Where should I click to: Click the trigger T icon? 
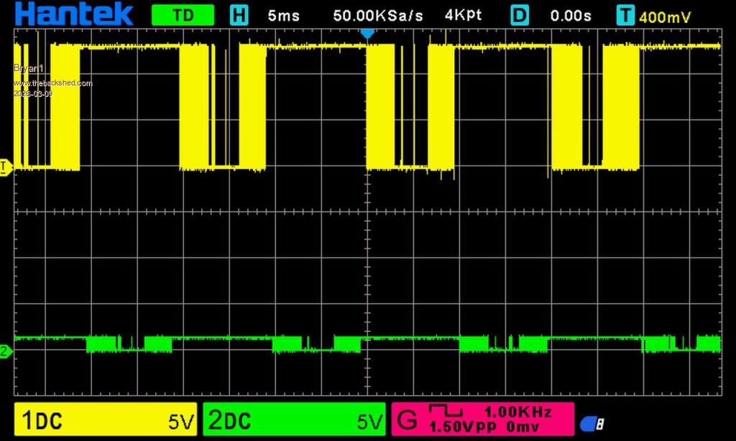[x=626, y=15]
